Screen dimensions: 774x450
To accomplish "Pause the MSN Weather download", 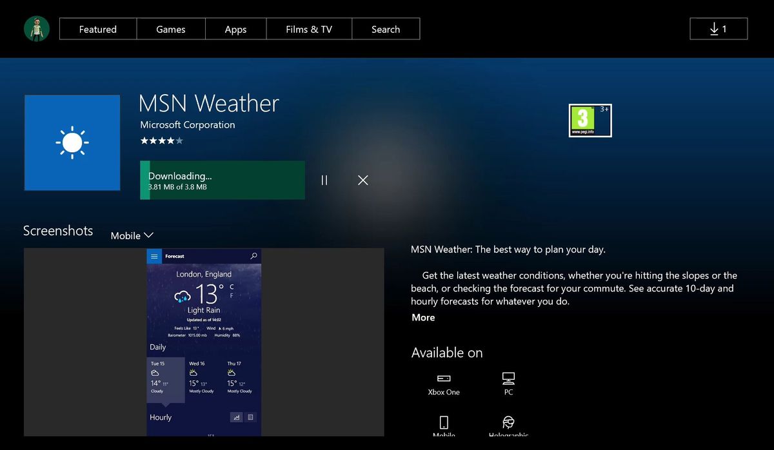I will (x=324, y=181).
